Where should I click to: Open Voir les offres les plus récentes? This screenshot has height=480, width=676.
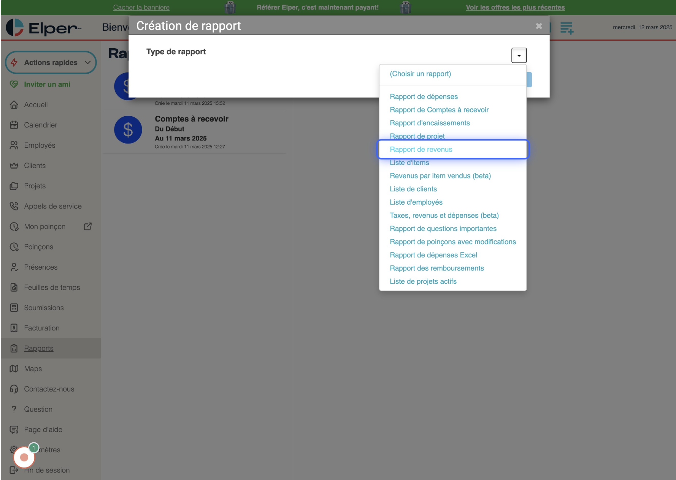pos(515,7)
